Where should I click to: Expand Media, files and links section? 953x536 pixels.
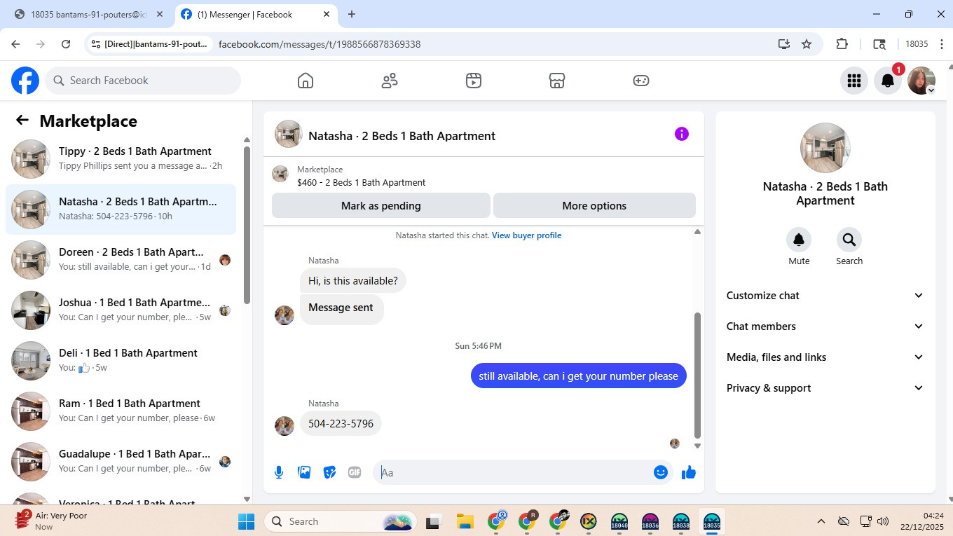(x=825, y=357)
